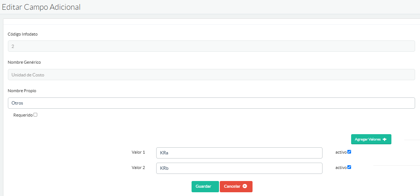Click the Nombre Genérico label

(x=24, y=62)
